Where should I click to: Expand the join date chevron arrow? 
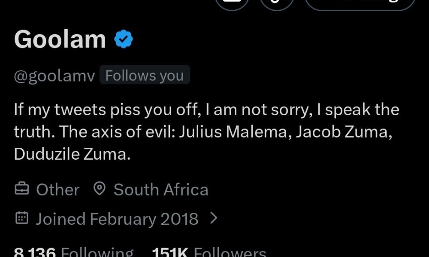coord(214,218)
